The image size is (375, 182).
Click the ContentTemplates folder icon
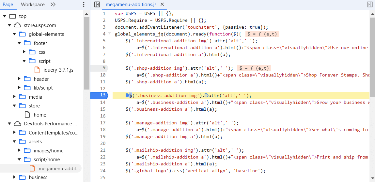coord(22,133)
